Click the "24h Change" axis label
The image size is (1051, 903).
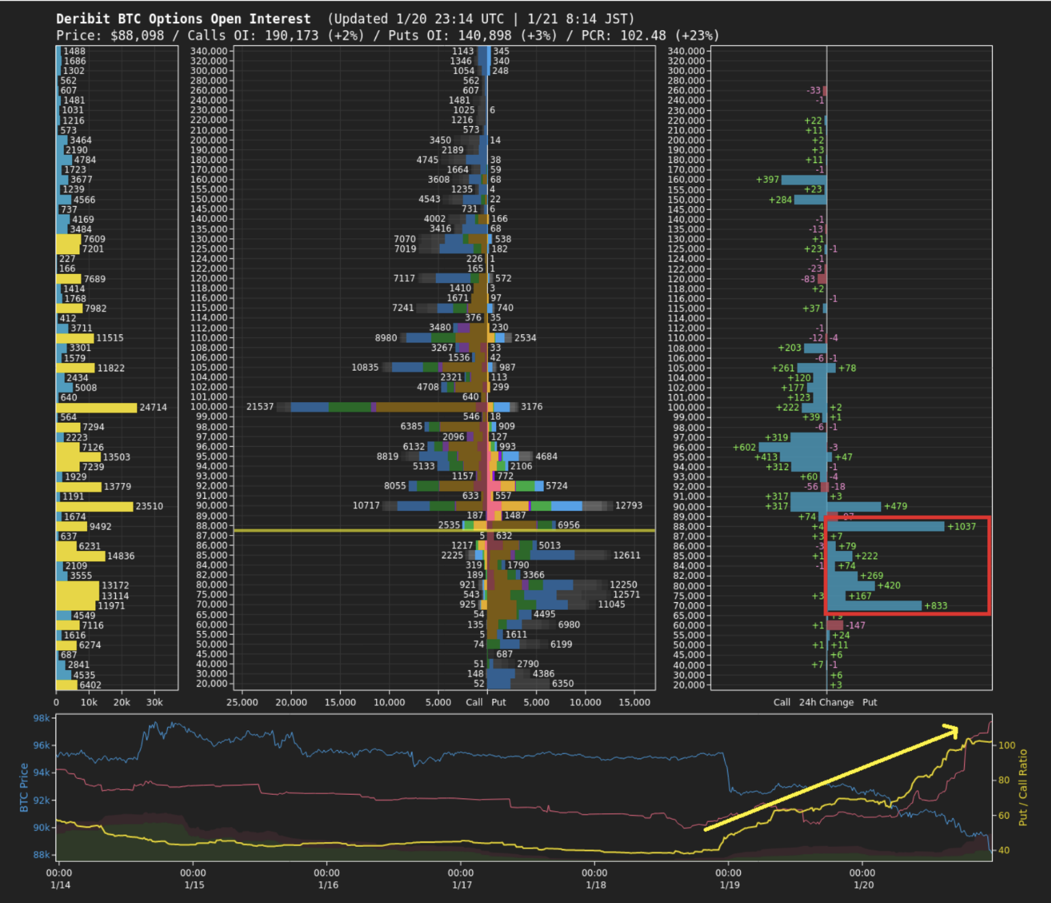[826, 702]
